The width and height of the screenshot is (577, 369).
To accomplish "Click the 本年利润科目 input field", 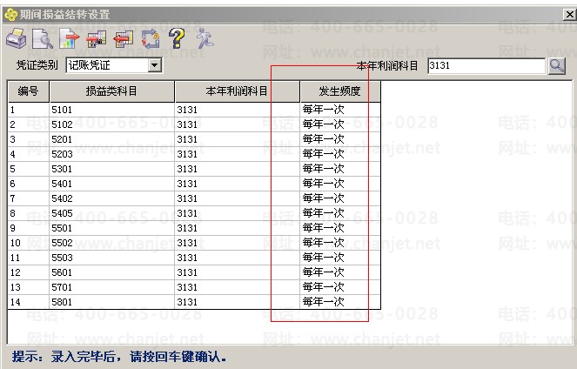I will click(486, 65).
